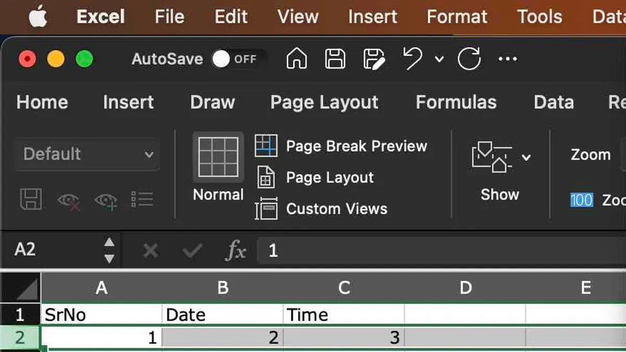Switch to the Page Layout ribbon tab
626x352 pixels.
coord(324,102)
